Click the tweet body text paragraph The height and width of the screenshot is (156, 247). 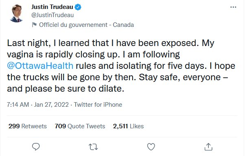pyautogui.click(x=121, y=66)
